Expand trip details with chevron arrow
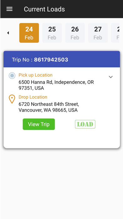The height and width of the screenshot is (219, 123). [111, 77]
